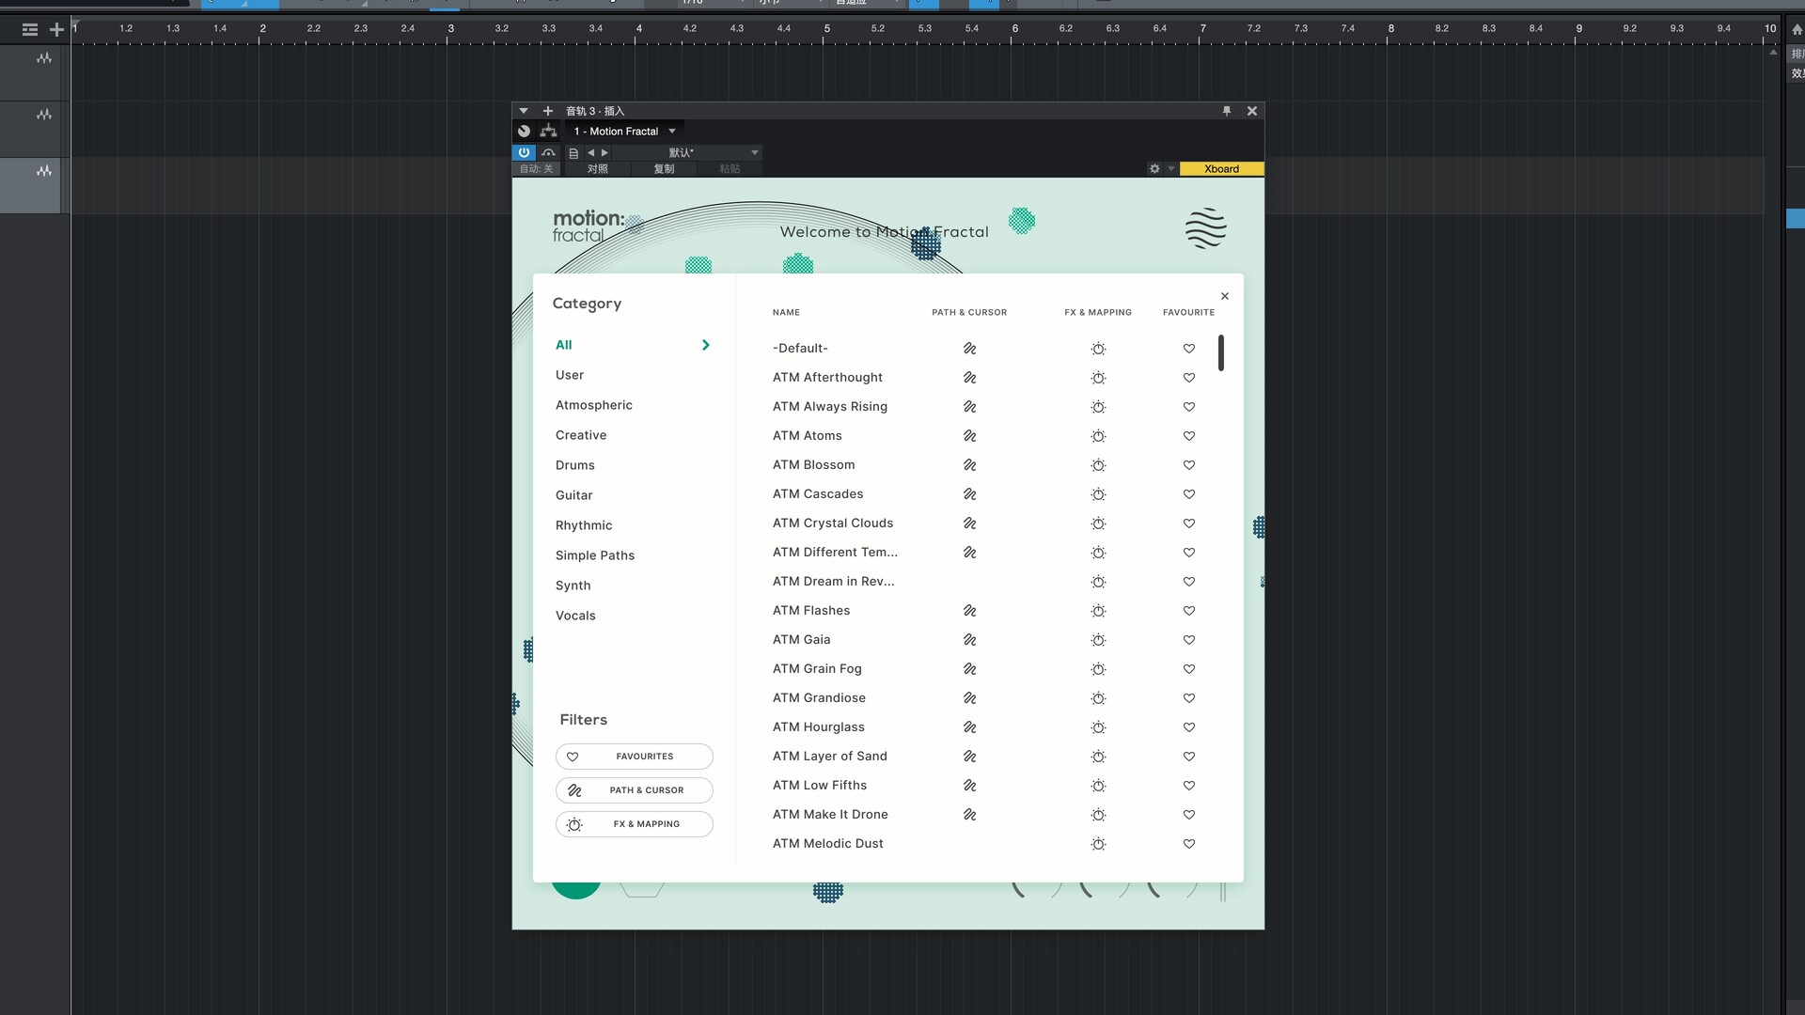Click ATM Always Rising path & cursor icon
1805x1015 pixels.
(x=970, y=407)
